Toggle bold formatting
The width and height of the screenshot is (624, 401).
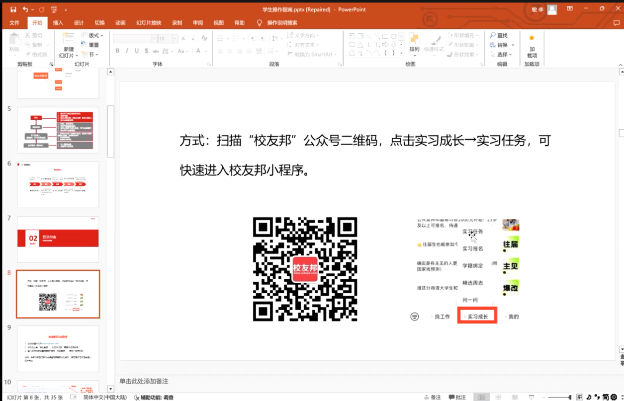coord(117,51)
